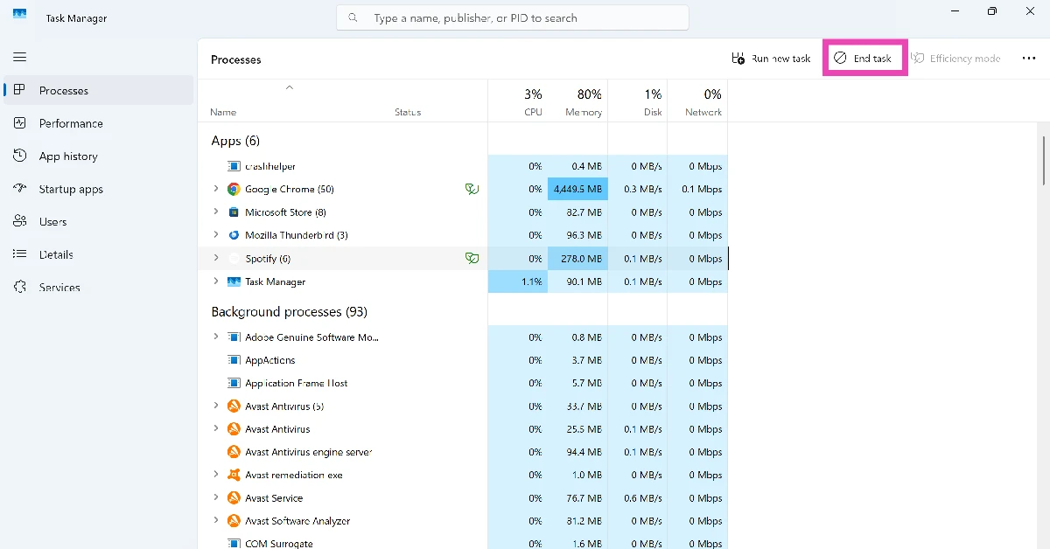Expand the Spotify process group
This screenshot has width=1050, height=549.
(x=216, y=259)
